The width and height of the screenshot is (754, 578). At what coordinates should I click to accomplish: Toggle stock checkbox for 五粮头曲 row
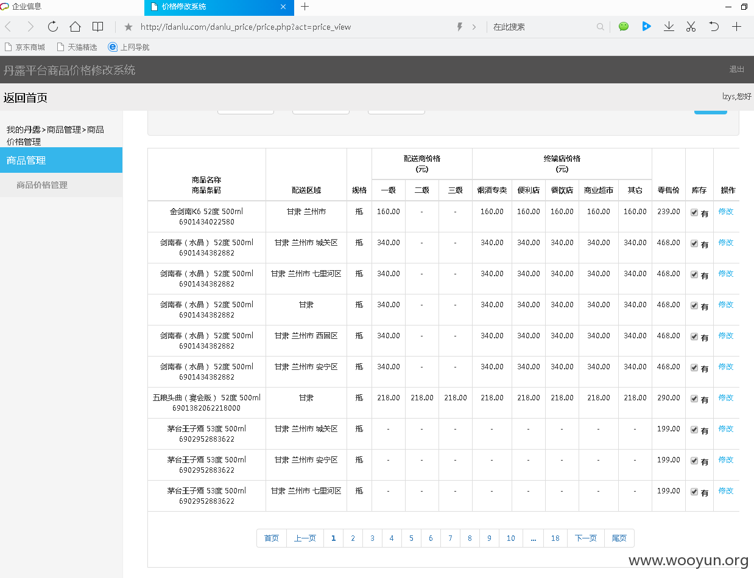[x=694, y=399]
